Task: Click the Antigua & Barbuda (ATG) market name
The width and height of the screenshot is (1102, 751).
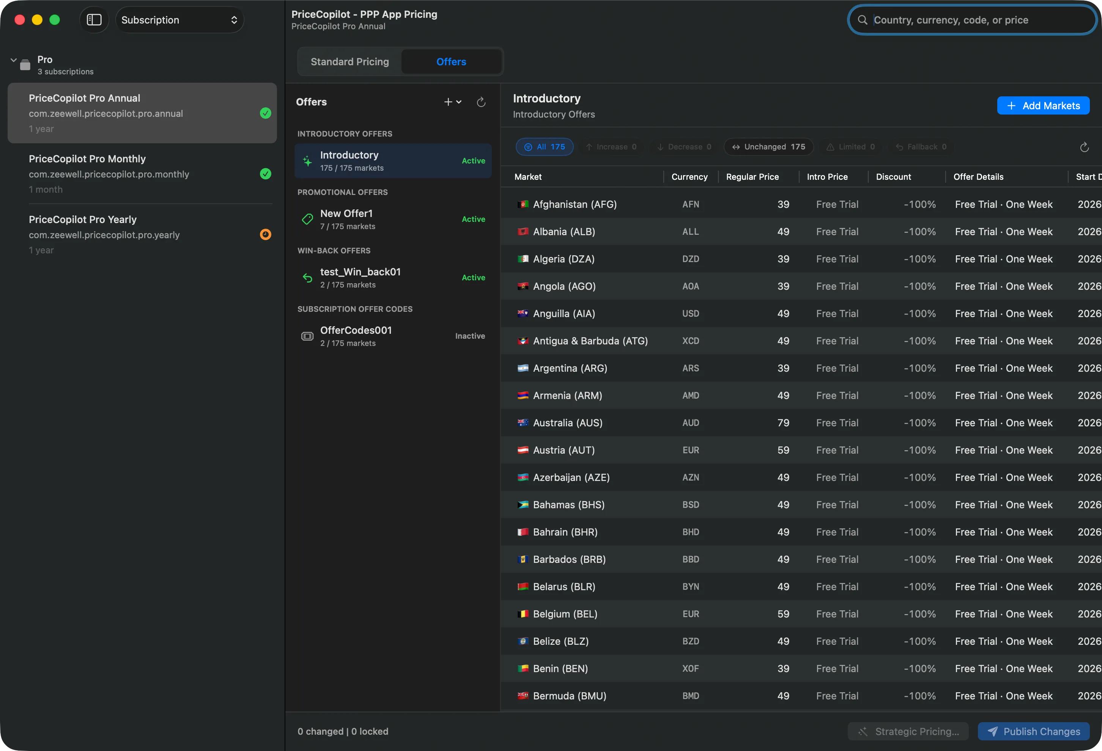Action: [x=590, y=341]
